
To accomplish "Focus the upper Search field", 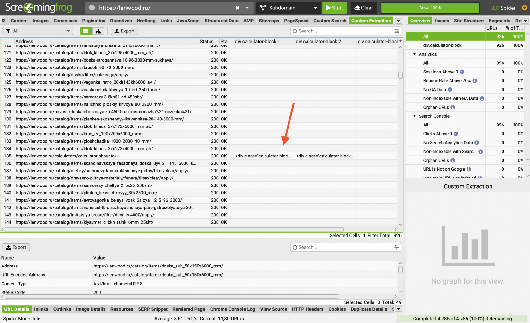I will 346,31.
